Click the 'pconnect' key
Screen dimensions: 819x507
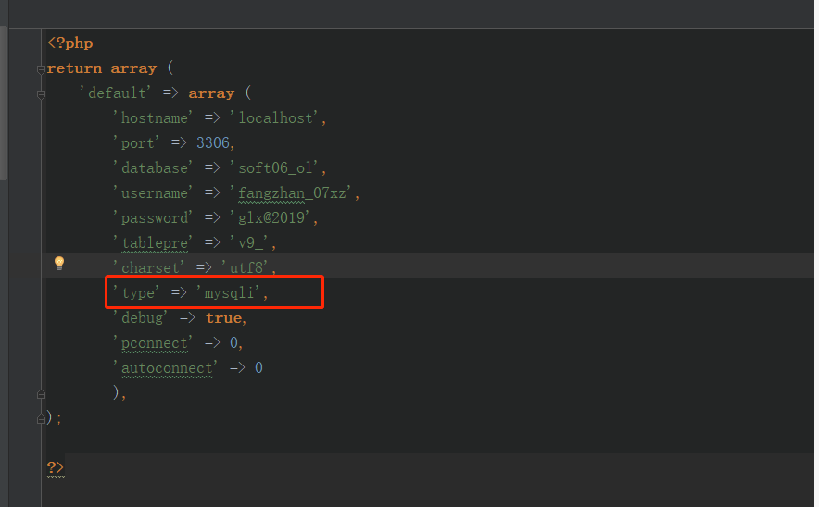point(153,343)
